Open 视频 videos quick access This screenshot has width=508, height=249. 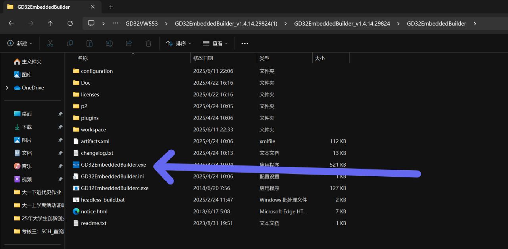pyautogui.click(x=23, y=179)
